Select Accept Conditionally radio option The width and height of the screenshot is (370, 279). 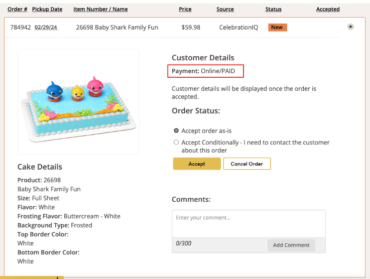coord(176,143)
